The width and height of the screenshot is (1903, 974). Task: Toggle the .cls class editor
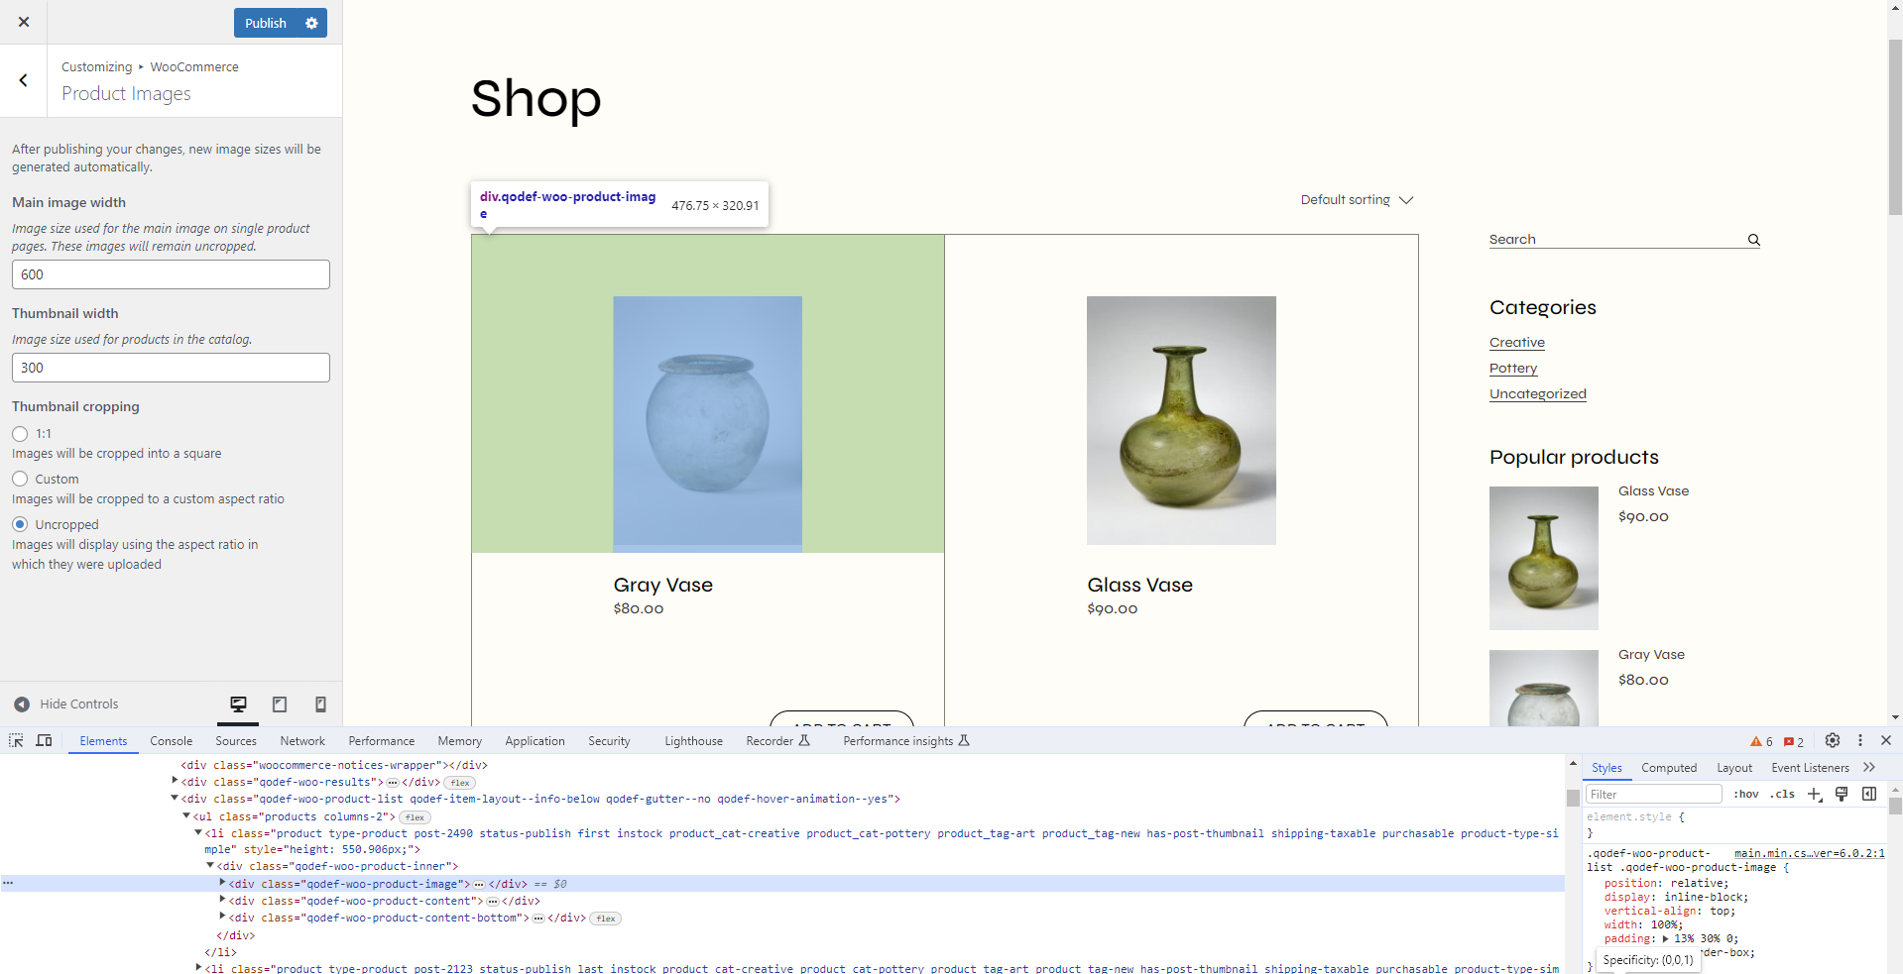(x=1782, y=794)
